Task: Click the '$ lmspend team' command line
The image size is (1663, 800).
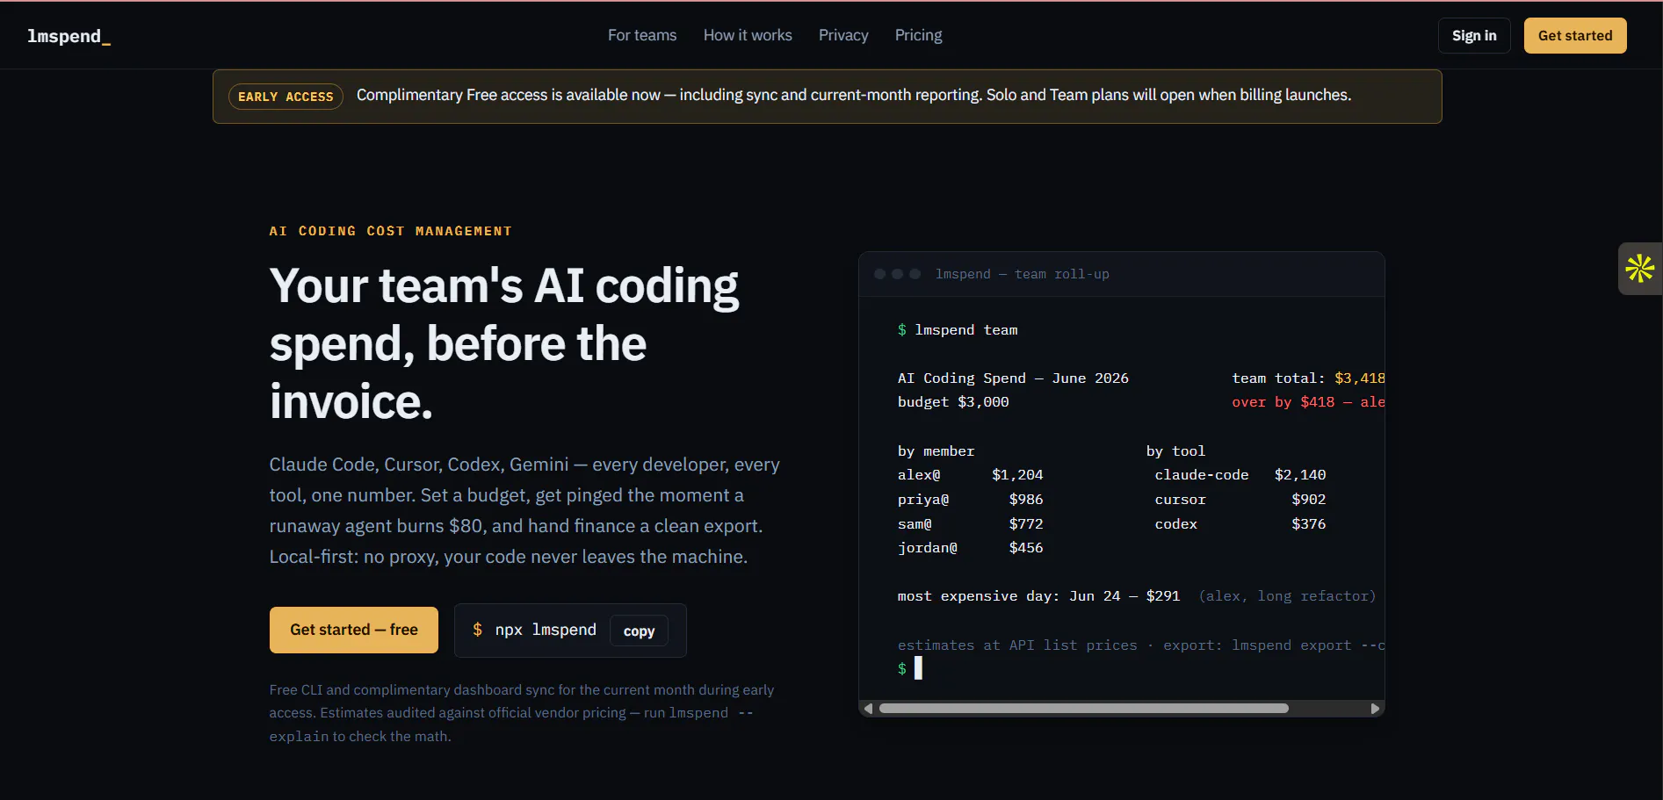Action: tap(958, 330)
